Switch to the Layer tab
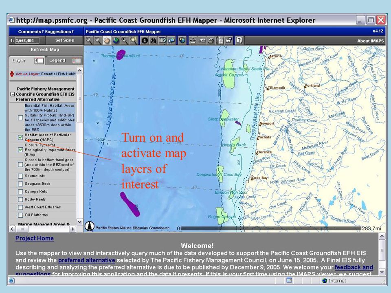Image resolution: width=391 pixels, height=293 pixels. coord(27,61)
